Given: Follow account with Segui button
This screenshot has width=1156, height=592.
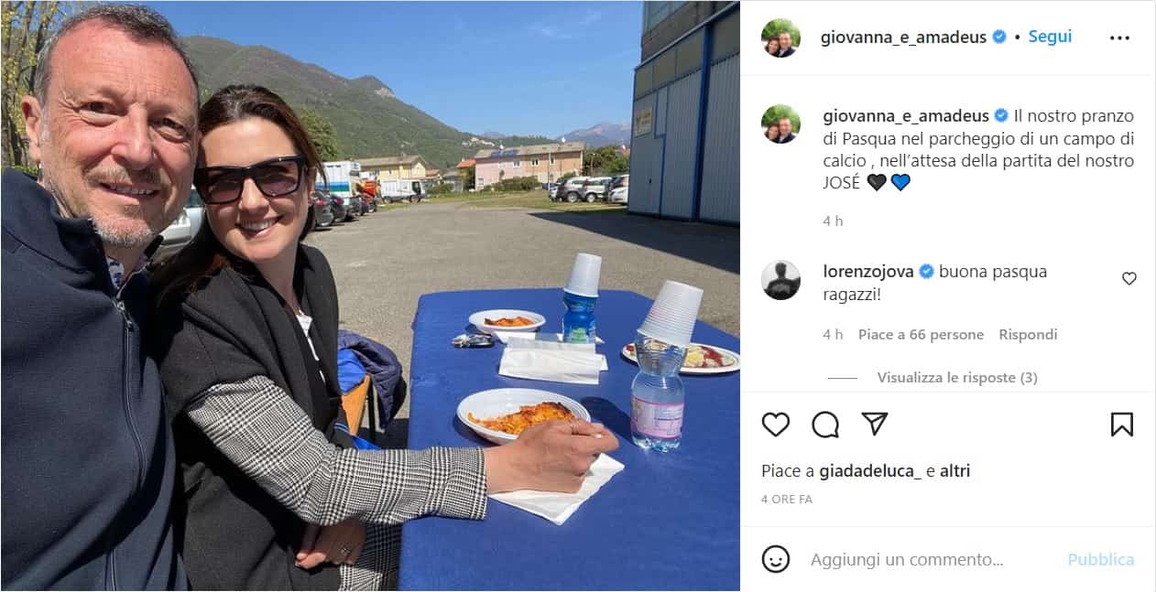Looking at the screenshot, I should coord(1050,37).
